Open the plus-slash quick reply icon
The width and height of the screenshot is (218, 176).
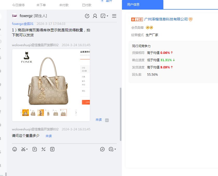(x=43, y=149)
